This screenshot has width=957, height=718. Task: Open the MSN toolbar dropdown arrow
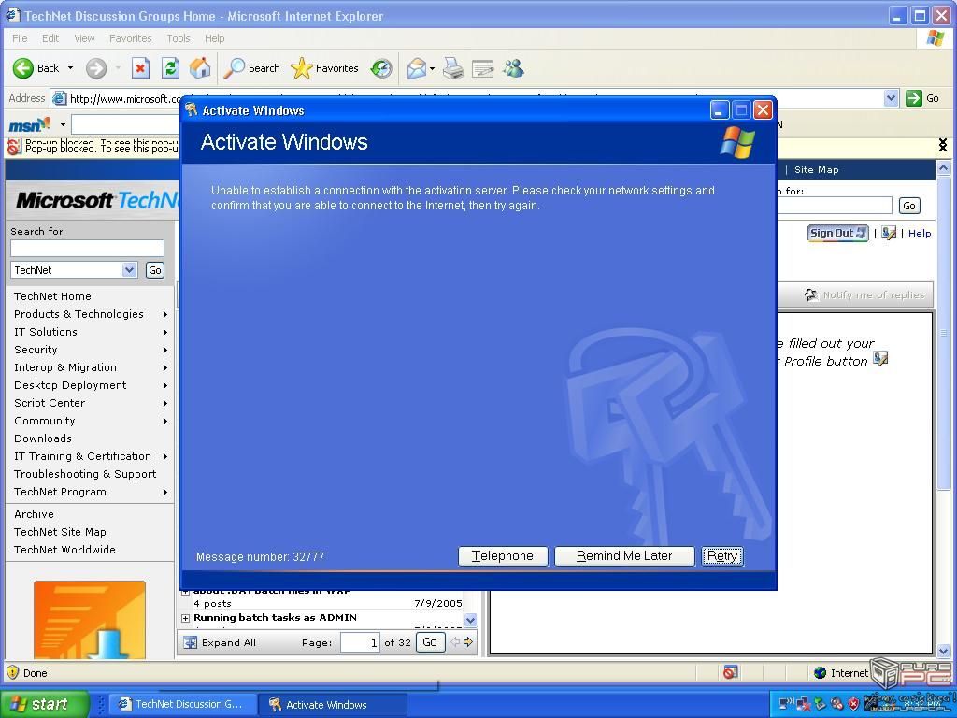point(63,125)
